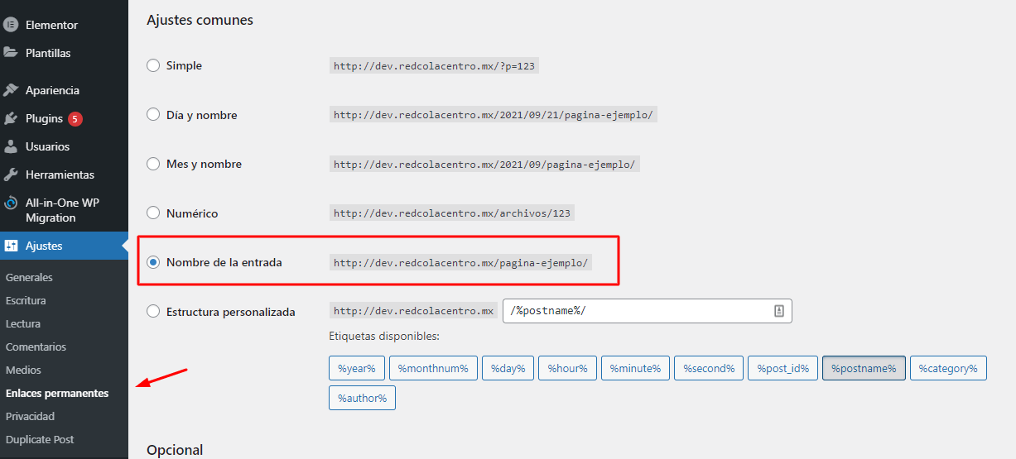Click the icon inside custom structure field
Screen dimensions: 1016x459
778,311
